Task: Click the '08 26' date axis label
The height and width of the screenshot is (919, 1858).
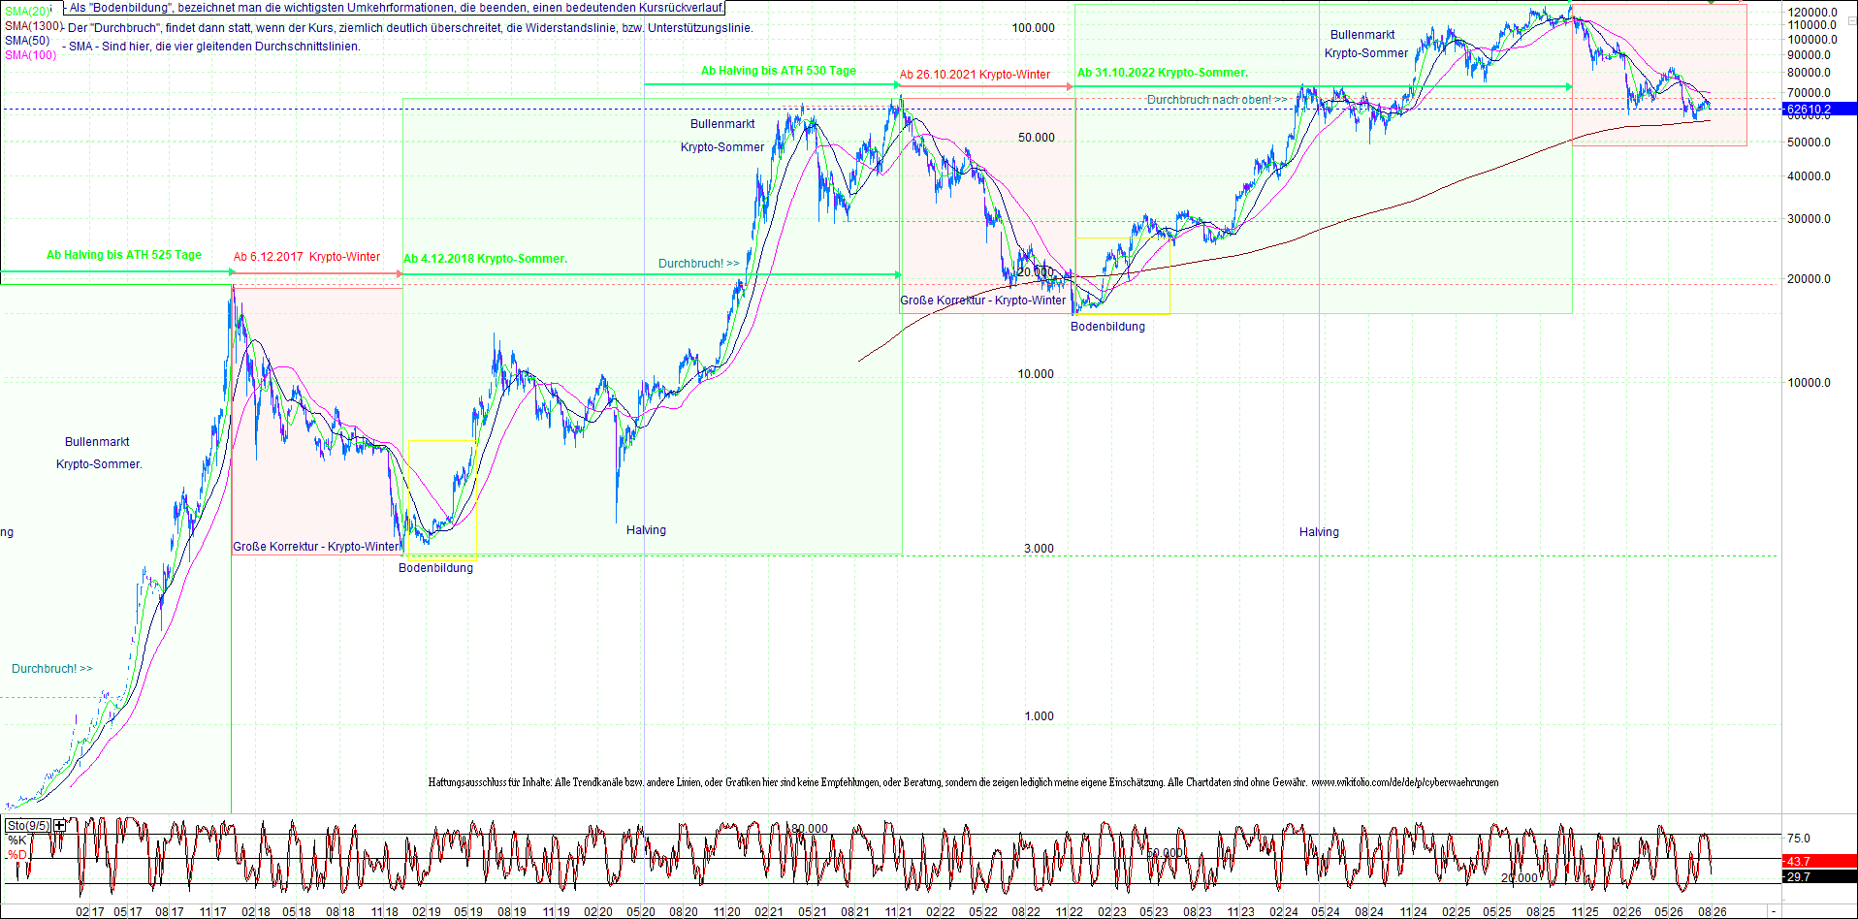Action: point(1713,912)
